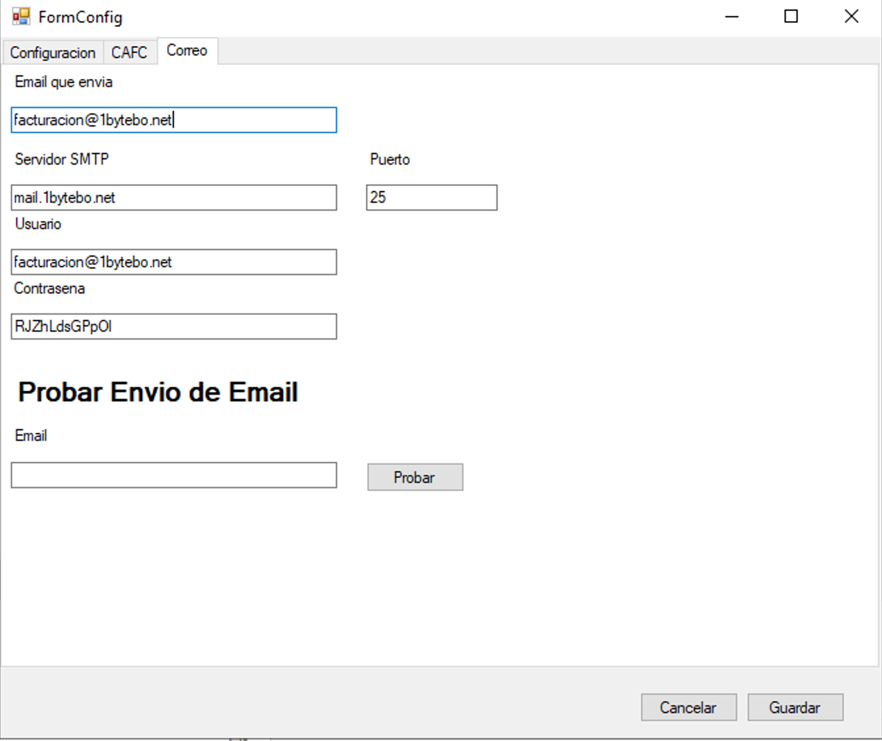
Task: Click the 'Contrasena' label
Action: 49,288
